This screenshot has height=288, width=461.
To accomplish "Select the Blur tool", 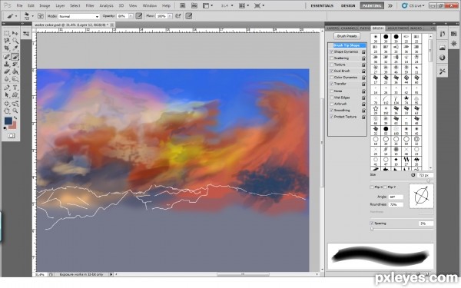I will click(7, 79).
